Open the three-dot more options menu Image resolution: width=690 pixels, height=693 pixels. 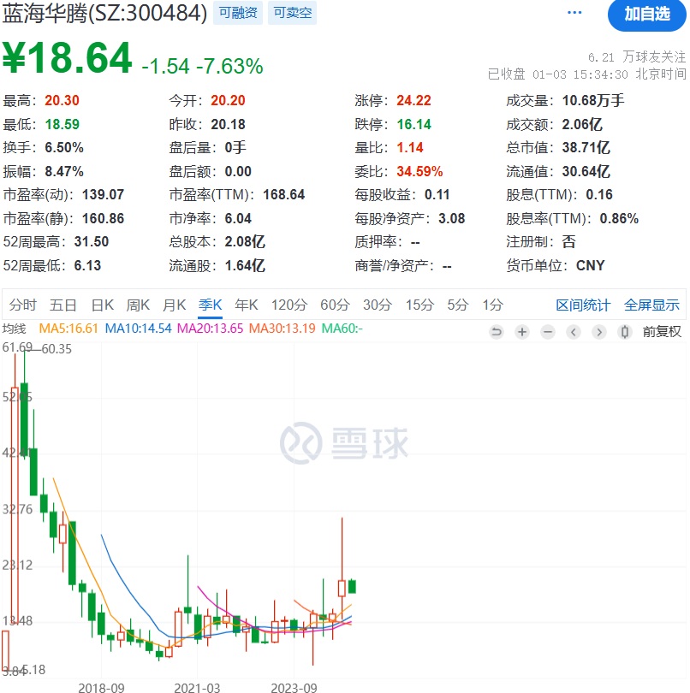click(x=574, y=12)
